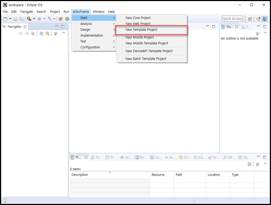Screen dimensions: 271x205
Task: Expand the Test submenu
Action: point(94,41)
